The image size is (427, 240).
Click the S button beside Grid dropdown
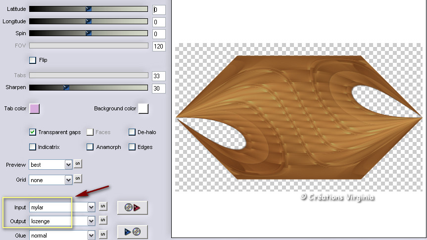[78, 179]
